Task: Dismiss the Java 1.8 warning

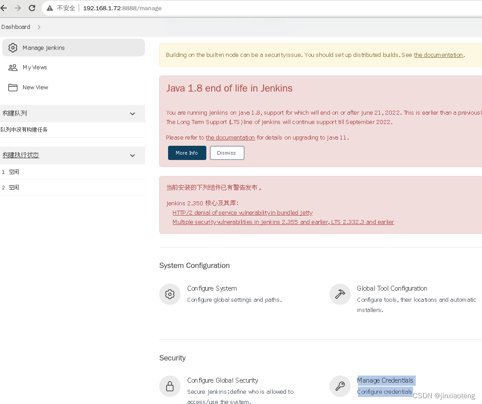Action: (x=227, y=153)
